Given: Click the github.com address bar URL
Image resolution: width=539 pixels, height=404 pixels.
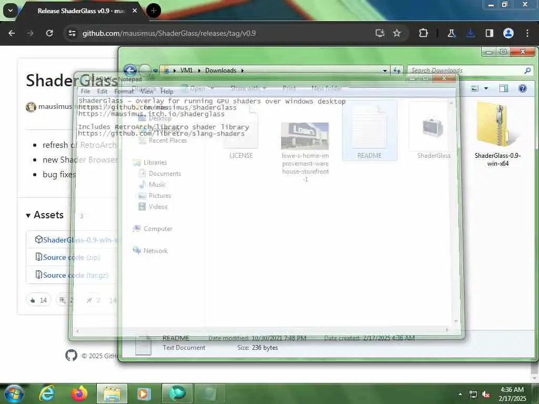Looking at the screenshot, I should click(x=169, y=33).
